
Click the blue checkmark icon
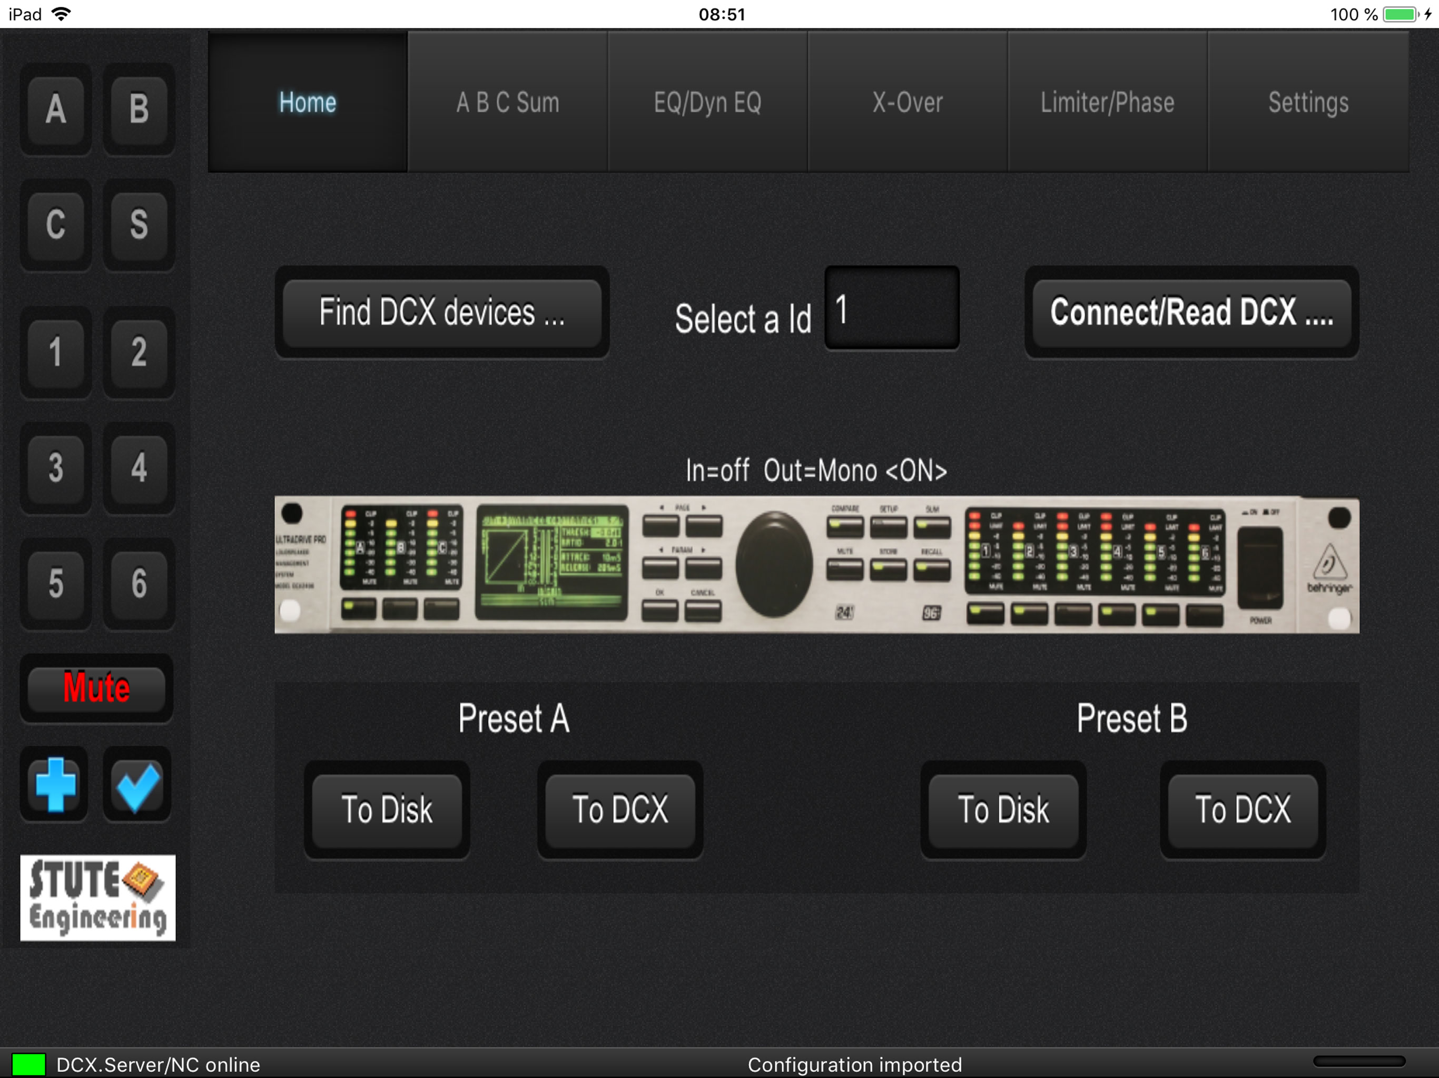click(137, 785)
